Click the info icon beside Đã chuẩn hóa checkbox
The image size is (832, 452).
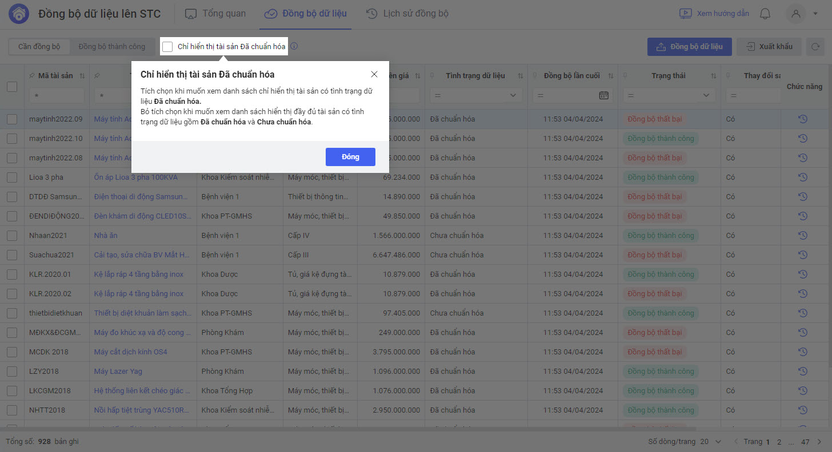pos(294,47)
